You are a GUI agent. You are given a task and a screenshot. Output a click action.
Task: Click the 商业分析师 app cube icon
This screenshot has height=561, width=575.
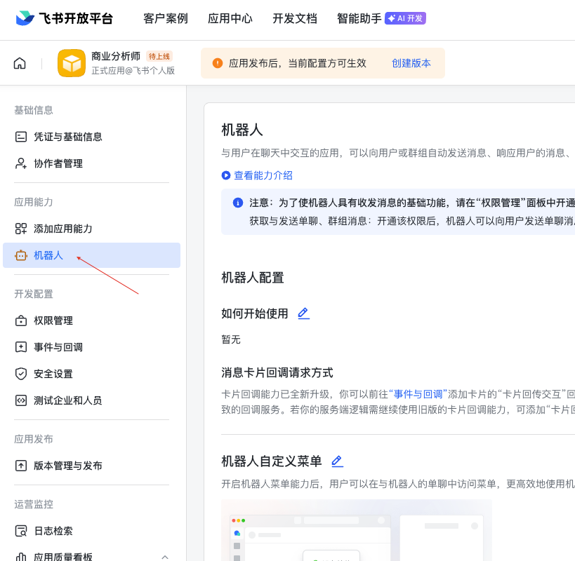72,63
